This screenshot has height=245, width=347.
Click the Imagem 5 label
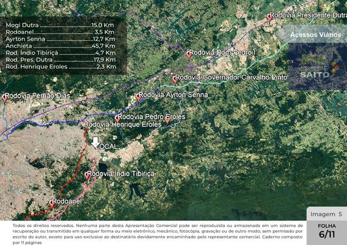click(x=326, y=214)
